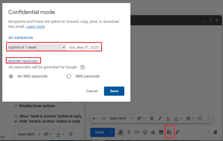Screen dimensions: 223x141
Task: Cancel the confidential mode dialog
Action: pyautogui.click(x=92, y=91)
